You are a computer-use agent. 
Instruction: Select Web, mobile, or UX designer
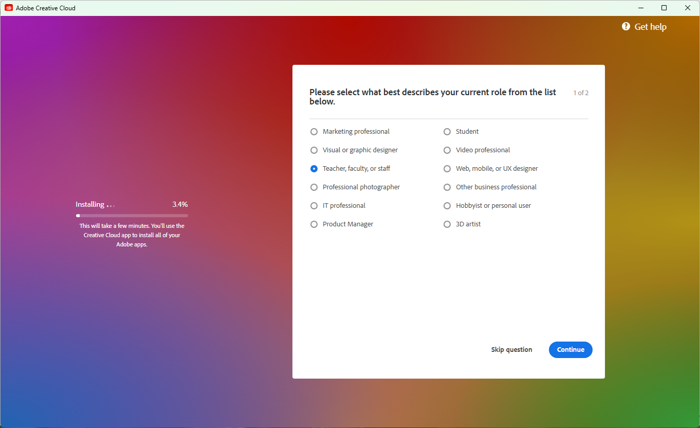coord(447,169)
